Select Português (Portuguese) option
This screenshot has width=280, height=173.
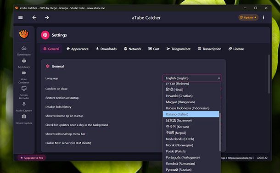tap(191, 157)
